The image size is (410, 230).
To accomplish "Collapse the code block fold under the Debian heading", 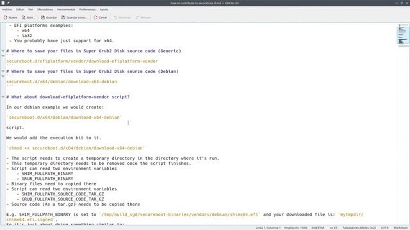I will pos(3,76).
